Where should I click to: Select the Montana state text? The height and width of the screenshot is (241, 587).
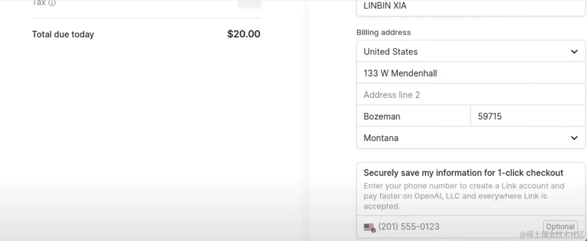coord(381,138)
